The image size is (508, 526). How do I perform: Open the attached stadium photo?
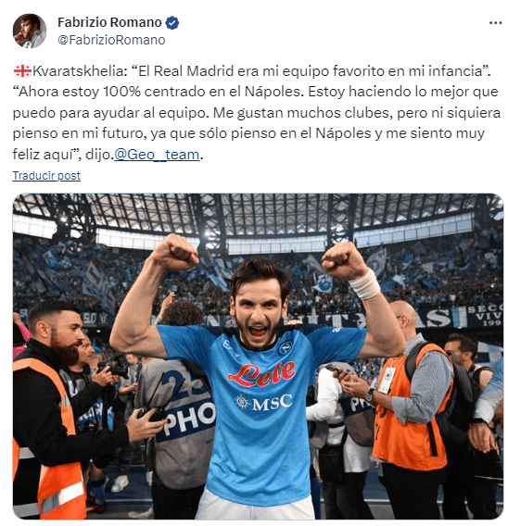pyautogui.click(x=258, y=356)
